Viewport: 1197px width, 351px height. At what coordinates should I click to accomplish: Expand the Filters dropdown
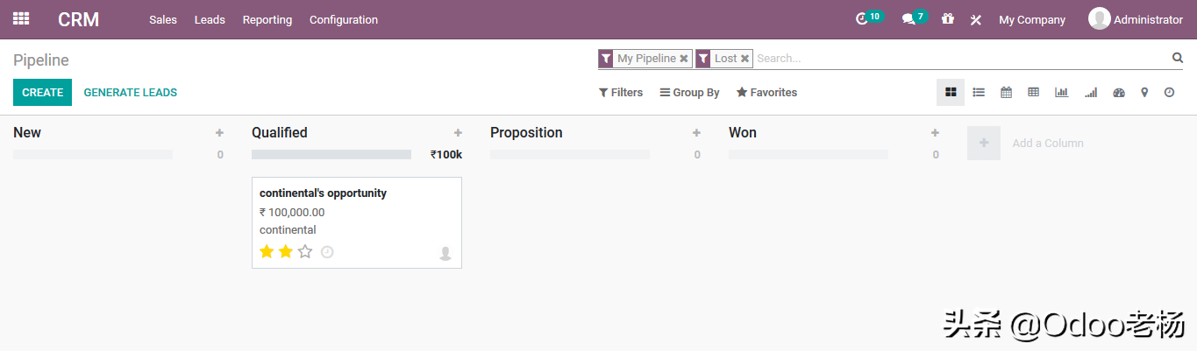(x=621, y=93)
